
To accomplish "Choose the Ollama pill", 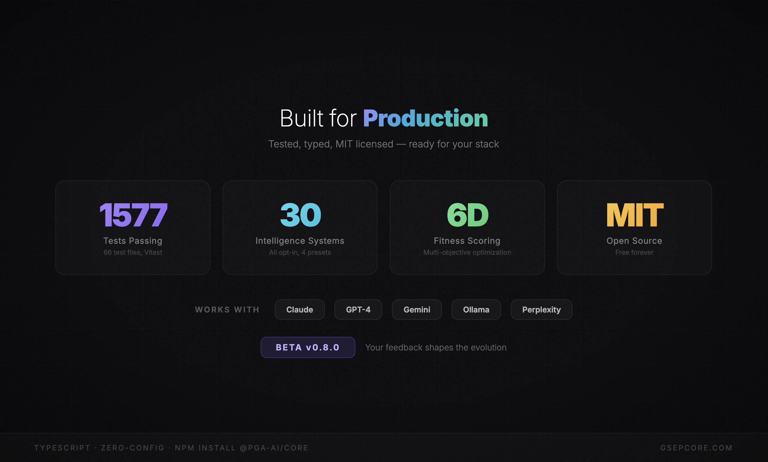I will [x=476, y=309].
